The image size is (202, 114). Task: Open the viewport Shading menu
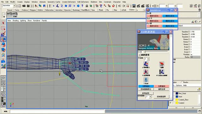pos(15,21)
